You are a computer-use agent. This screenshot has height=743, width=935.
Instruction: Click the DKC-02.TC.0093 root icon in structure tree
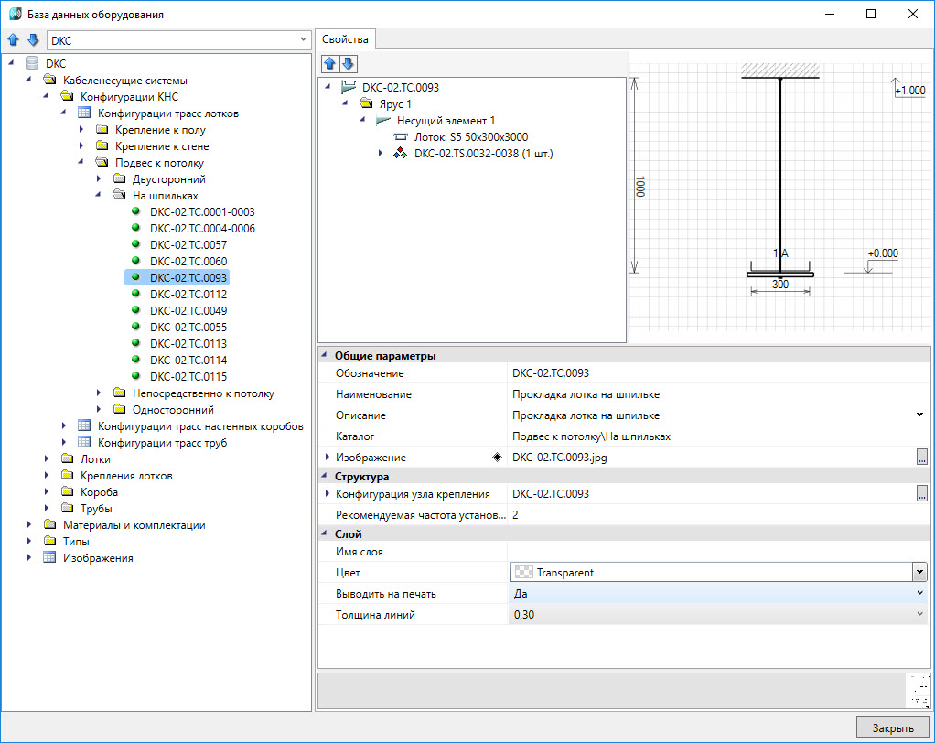(x=349, y=87)
